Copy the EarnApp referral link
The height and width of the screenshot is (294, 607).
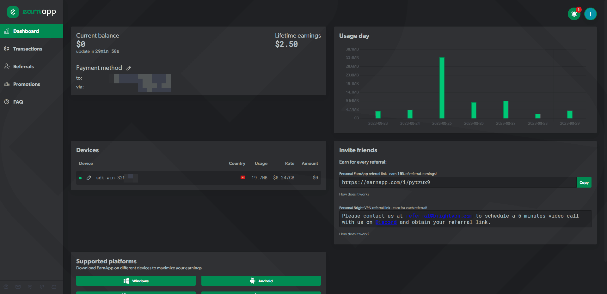tap(584, 183)
